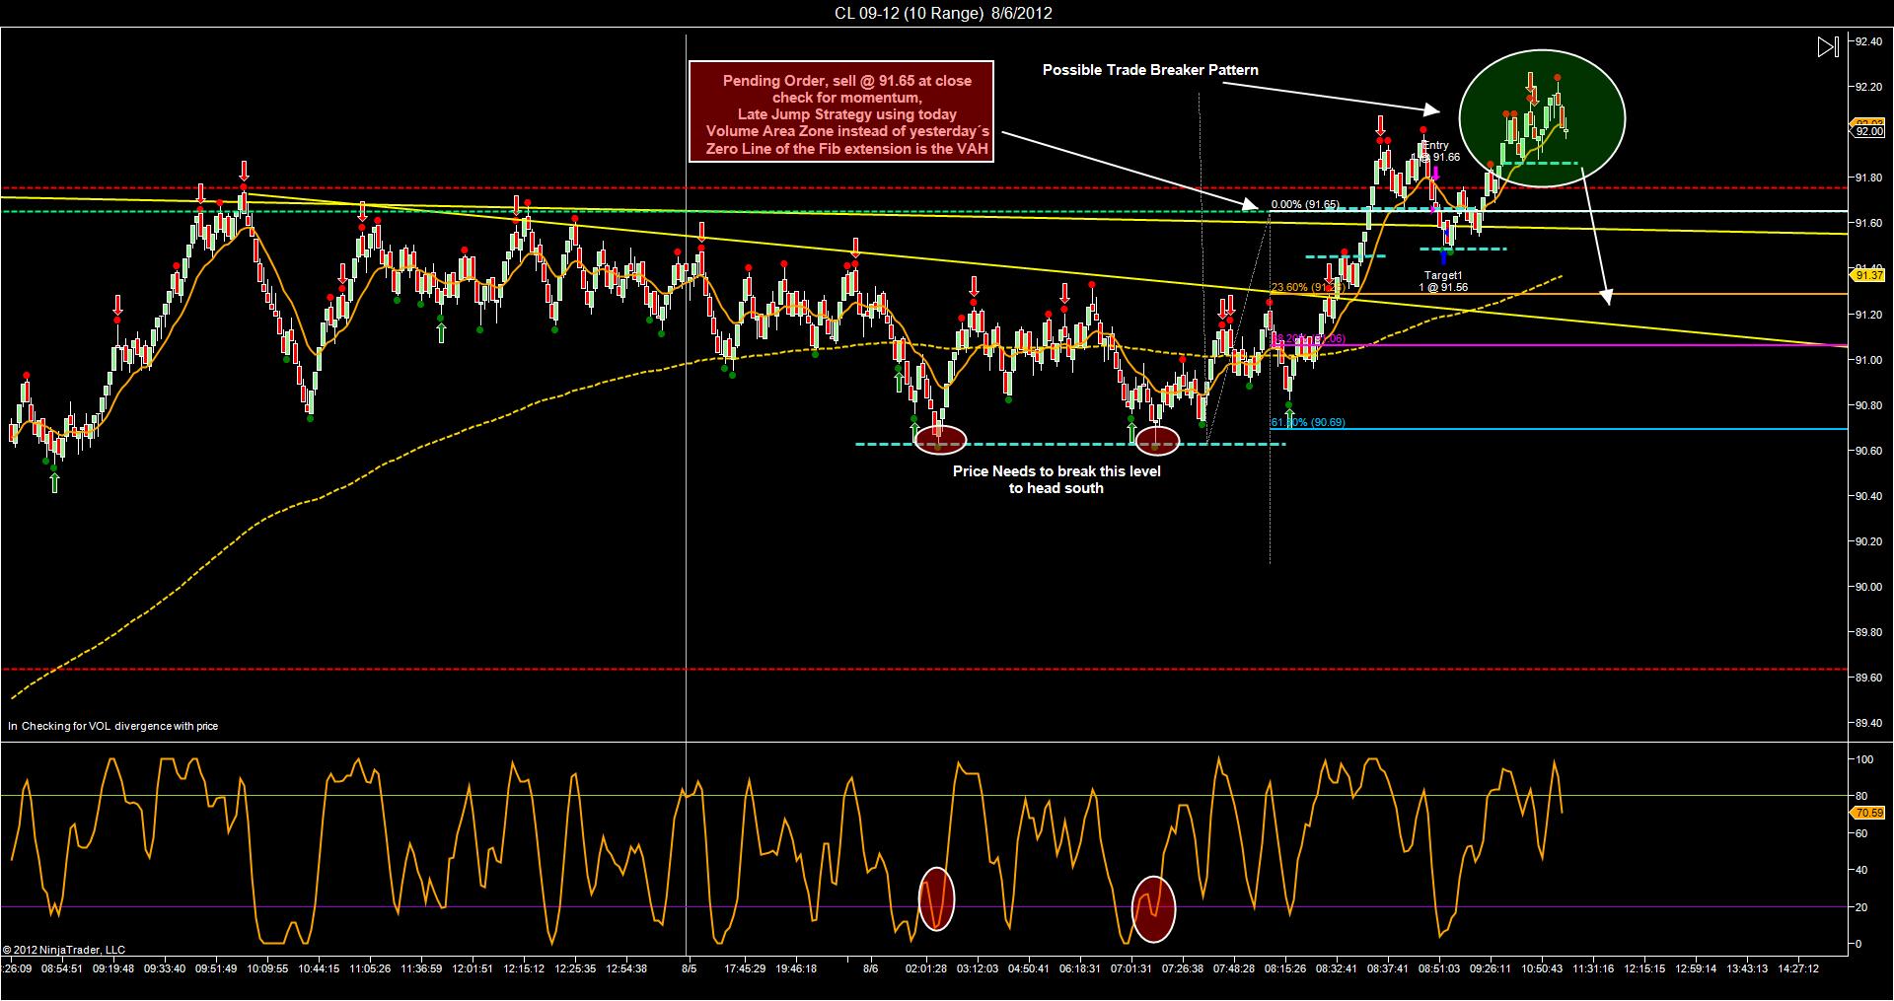Image resolution: width=1894 pixels, height=1001 pixels.
Task: Click the 70.59 indicator value marker
Action: pos(1869,814)
